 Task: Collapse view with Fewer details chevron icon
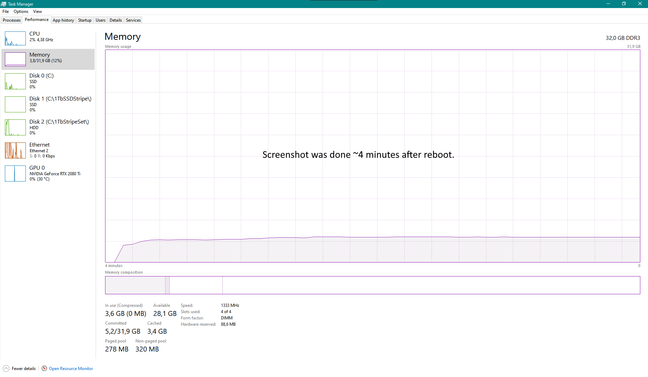[x=6, y=369]
